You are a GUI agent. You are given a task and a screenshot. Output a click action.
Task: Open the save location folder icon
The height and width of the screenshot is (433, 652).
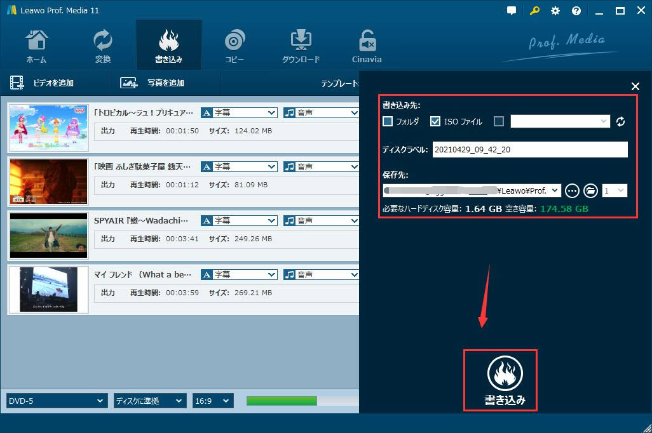[590, 190]
